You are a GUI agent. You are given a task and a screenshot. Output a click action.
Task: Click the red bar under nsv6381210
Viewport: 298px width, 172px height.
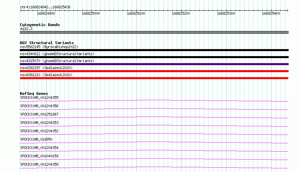tap(154, 78)
